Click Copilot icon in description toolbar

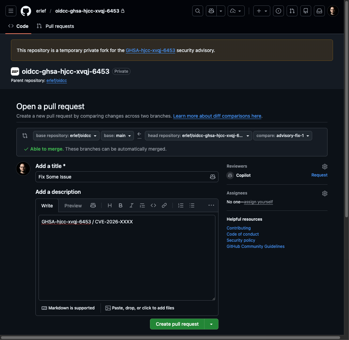coord(93,205)
